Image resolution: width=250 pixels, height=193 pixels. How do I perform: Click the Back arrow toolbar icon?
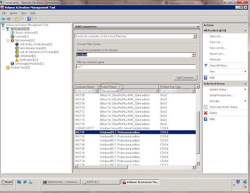click(x=3, y=19)
